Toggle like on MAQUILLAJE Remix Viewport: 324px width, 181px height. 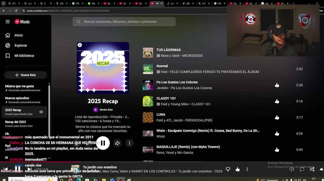(277, 150)
